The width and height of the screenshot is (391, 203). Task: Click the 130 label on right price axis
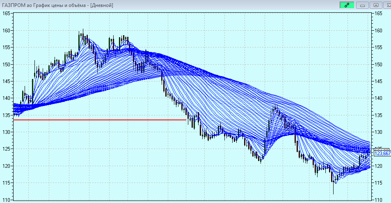[378, 132]
